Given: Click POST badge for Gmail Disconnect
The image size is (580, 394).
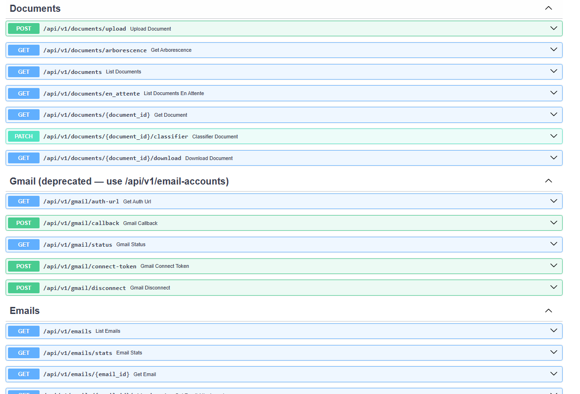Looking at the screenshot, I should click(x=24, y=288).
